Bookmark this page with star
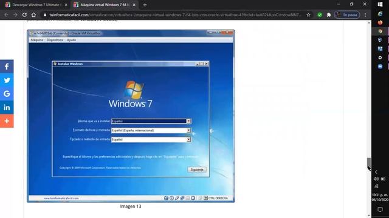 click(308, 15)
